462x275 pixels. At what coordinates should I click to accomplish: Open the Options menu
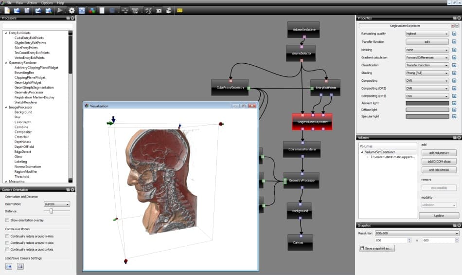pyautogui.click(x=47, y=3)
